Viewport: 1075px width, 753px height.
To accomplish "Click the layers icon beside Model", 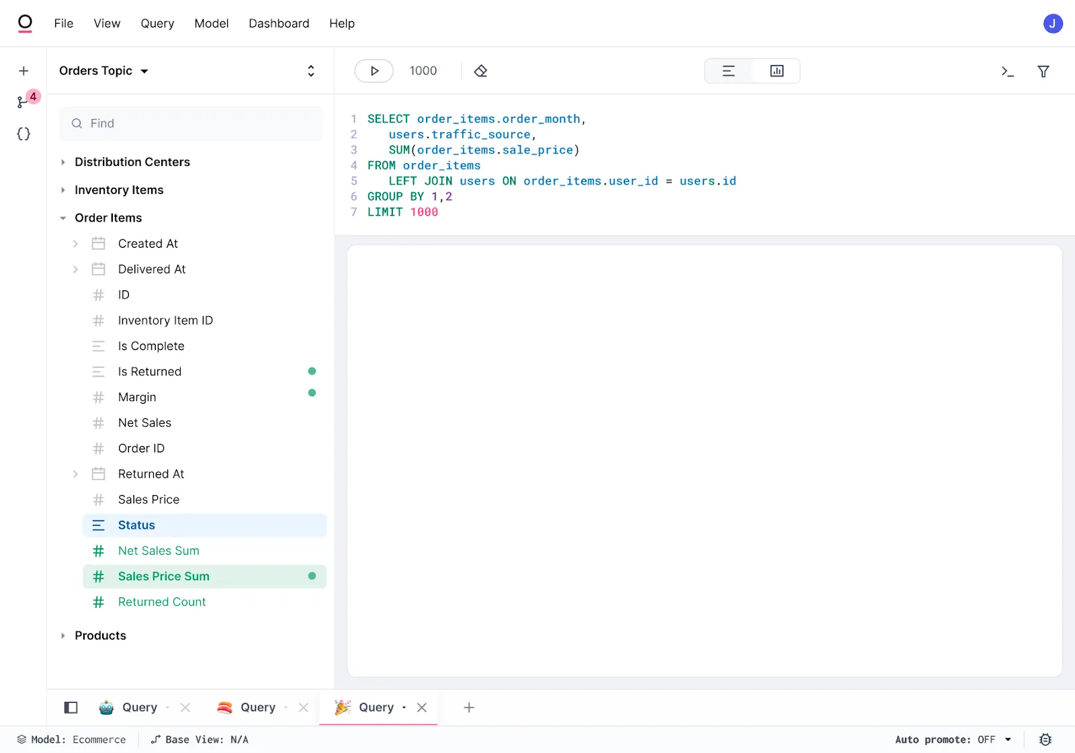I will [22, 740].
